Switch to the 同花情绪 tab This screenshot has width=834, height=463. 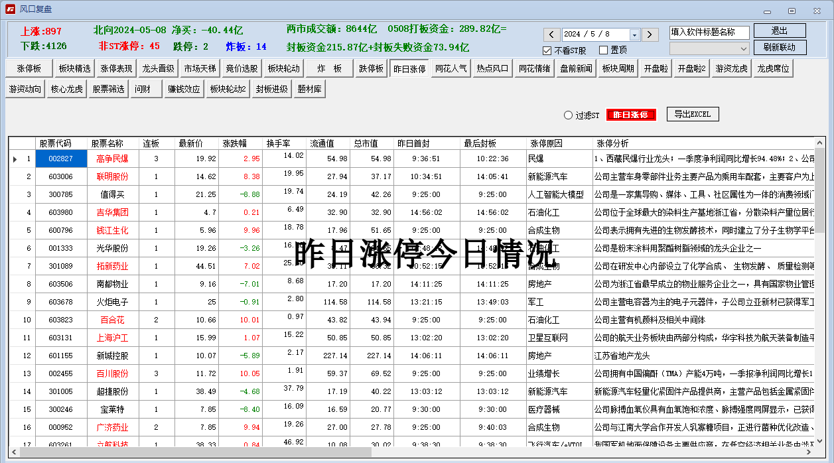coord(535,68)
